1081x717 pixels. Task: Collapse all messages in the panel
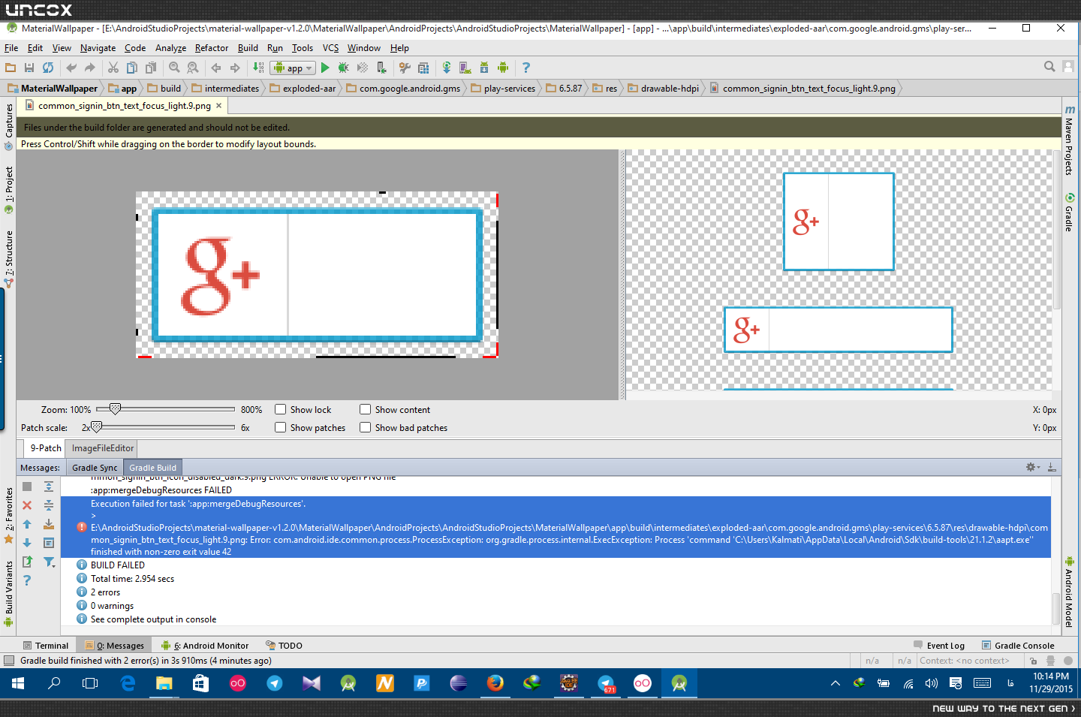click(x=49, y=505)
